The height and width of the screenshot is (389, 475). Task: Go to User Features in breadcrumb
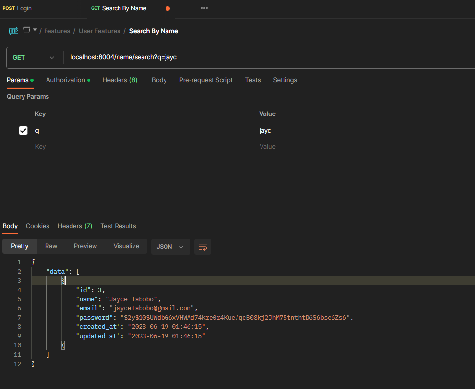tap(99, 31)
